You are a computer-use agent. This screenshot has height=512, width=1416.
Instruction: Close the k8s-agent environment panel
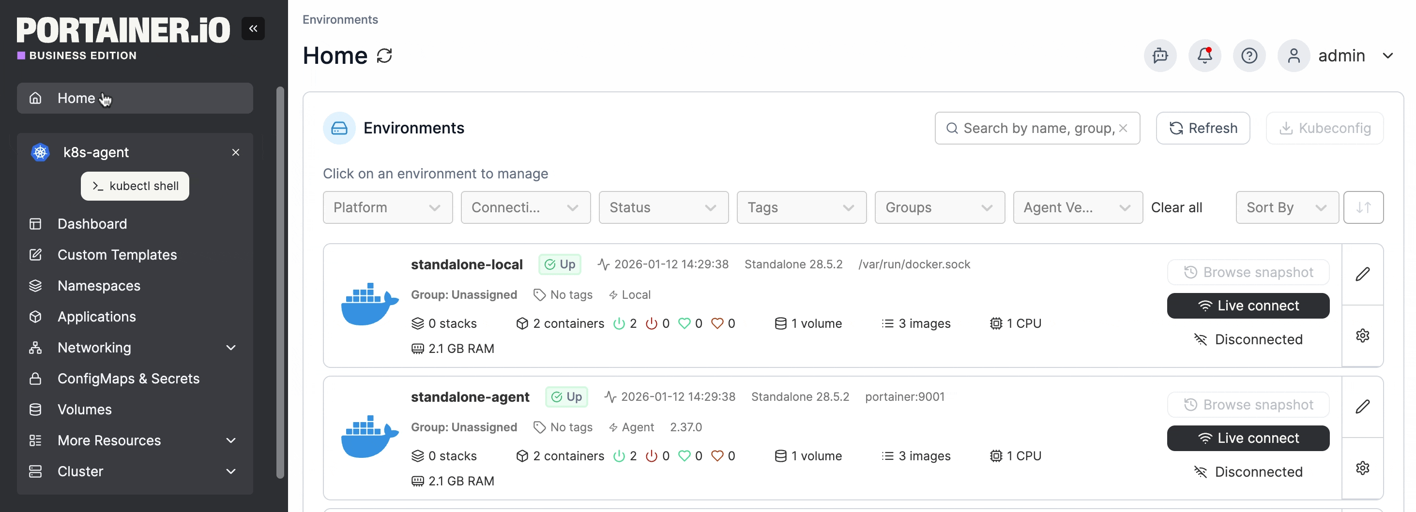236,152
